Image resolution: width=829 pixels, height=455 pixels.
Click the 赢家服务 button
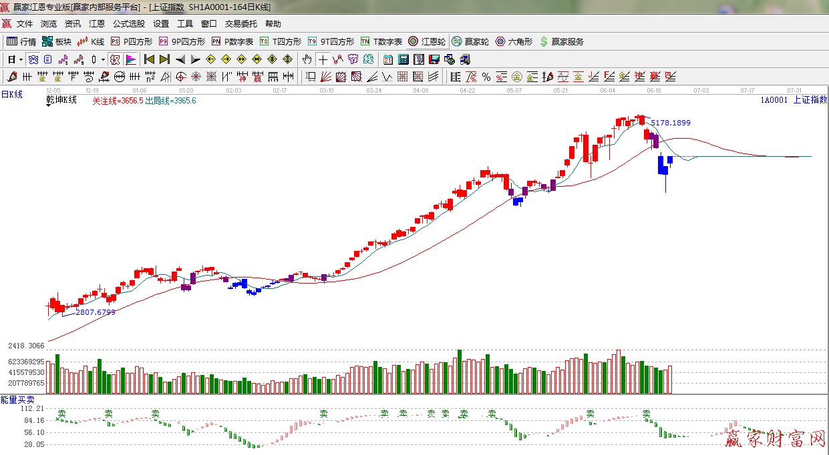(x=561, y=41)
